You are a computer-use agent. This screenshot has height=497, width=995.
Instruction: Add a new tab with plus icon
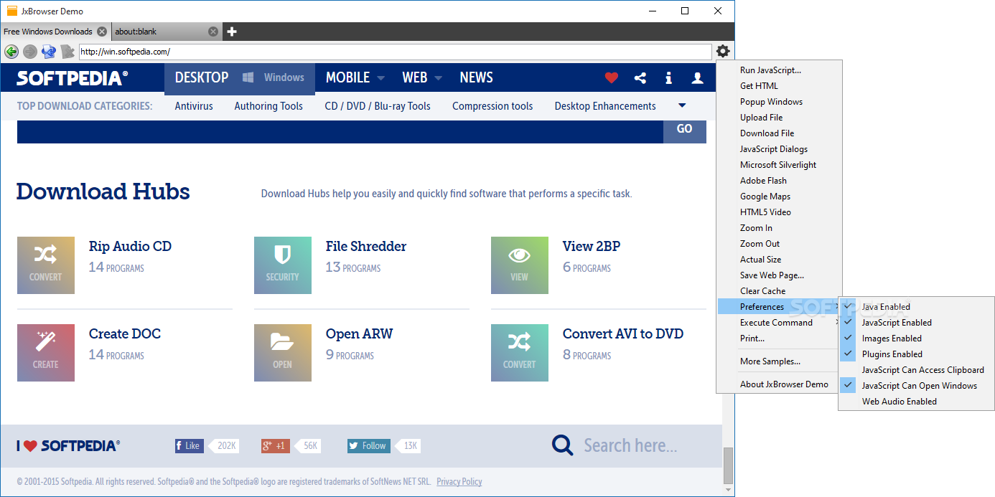(x=232, y=32)
